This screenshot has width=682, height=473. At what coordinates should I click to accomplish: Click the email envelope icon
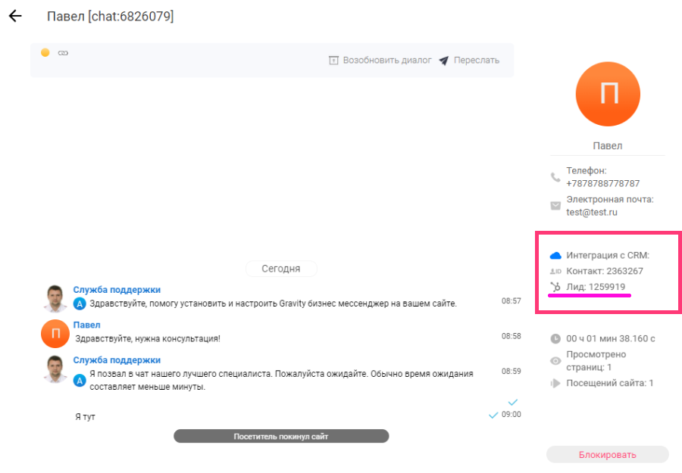(x=555, y=206)
